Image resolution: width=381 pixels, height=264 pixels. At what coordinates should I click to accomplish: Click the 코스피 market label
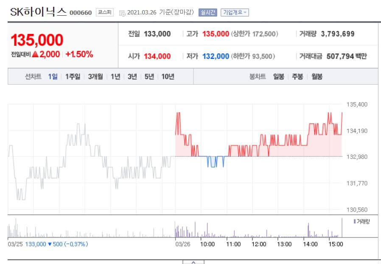(x=105, y=12)
